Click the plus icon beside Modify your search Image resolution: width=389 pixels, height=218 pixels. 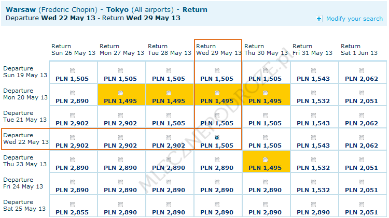coord(319,19)
